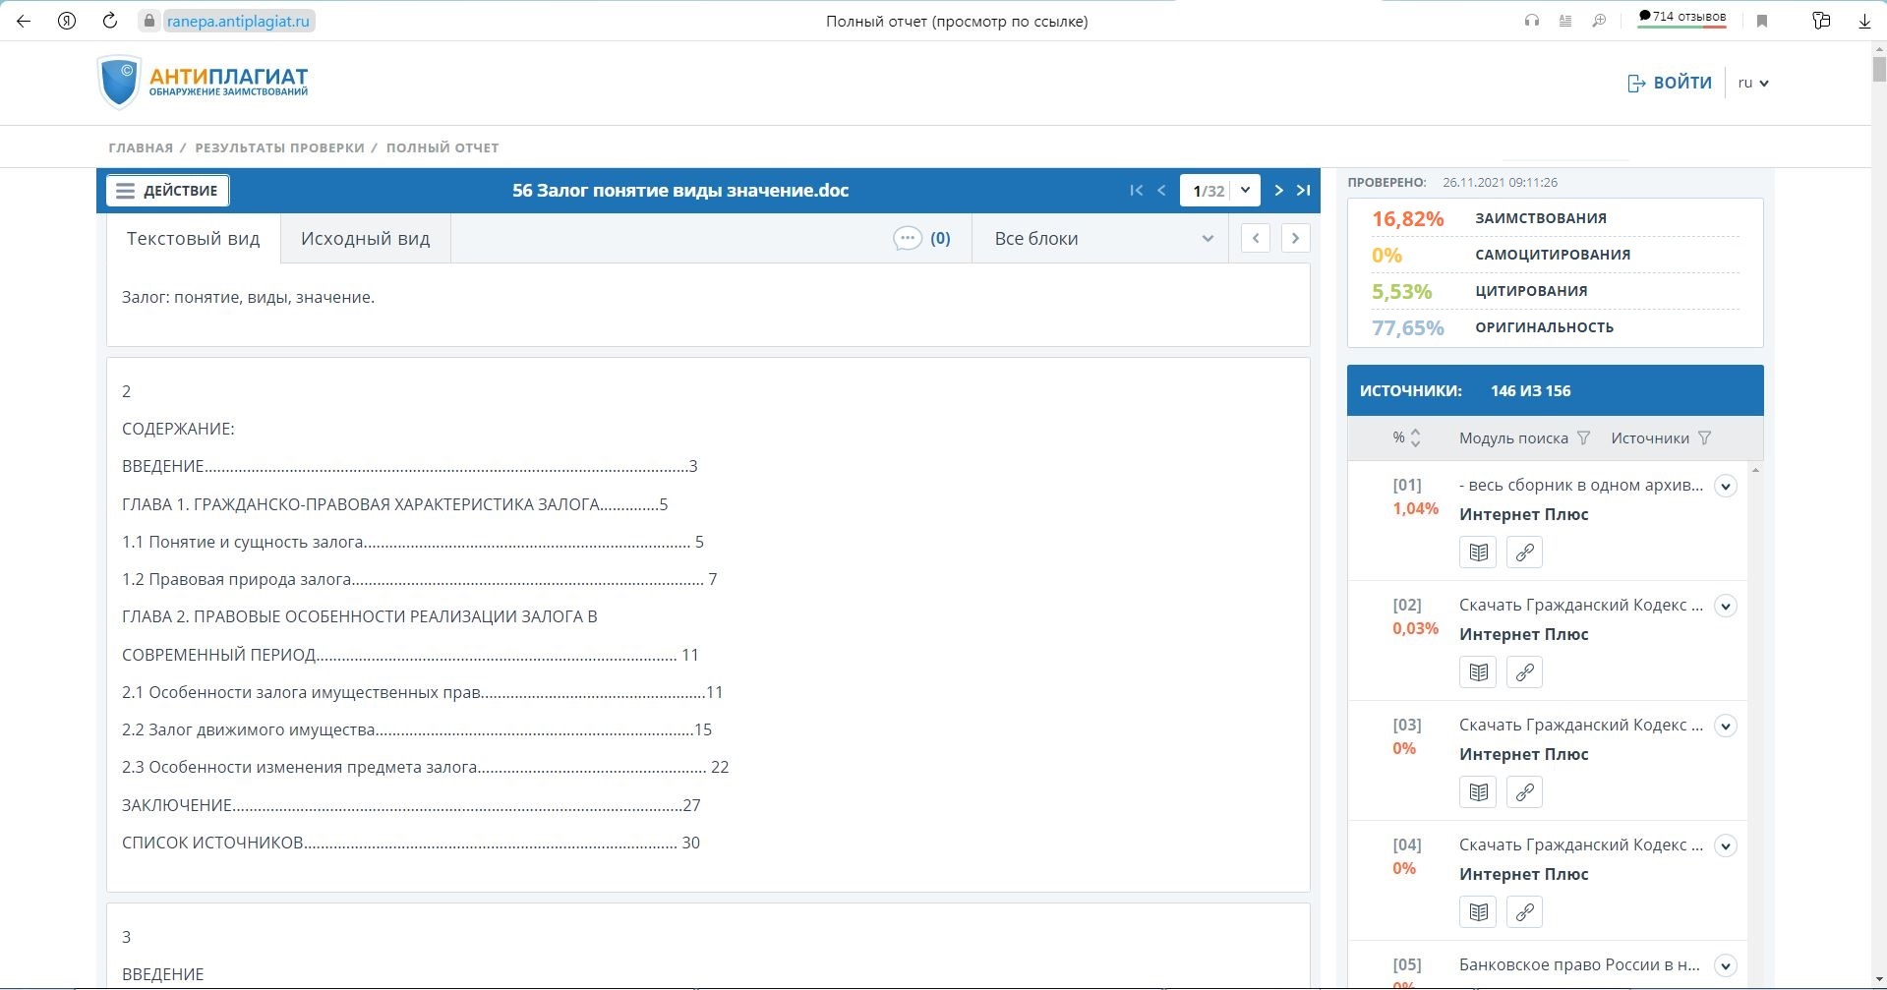Filter sources by search module
The height and width of the screenshot is (990, 1887).
[1583, 438]
